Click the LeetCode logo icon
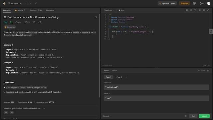The height and width of the screenshot is (120, 213). point(4,3)
